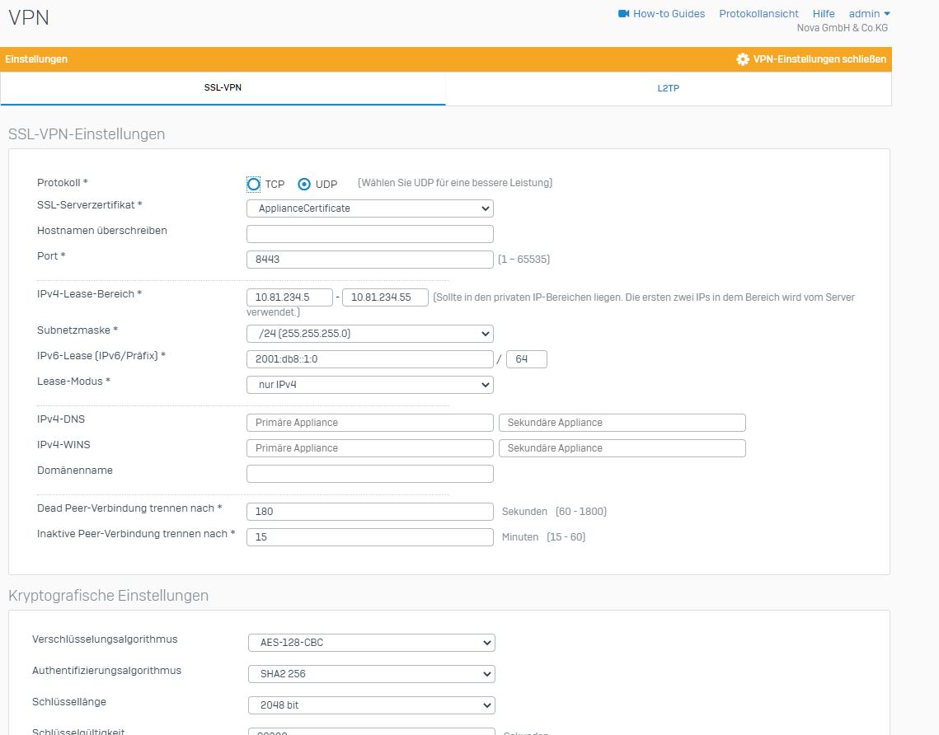Screen dimensions: 939x735
Task: Open the Subnetzmaske dropdown
Action: click(370, 334)
